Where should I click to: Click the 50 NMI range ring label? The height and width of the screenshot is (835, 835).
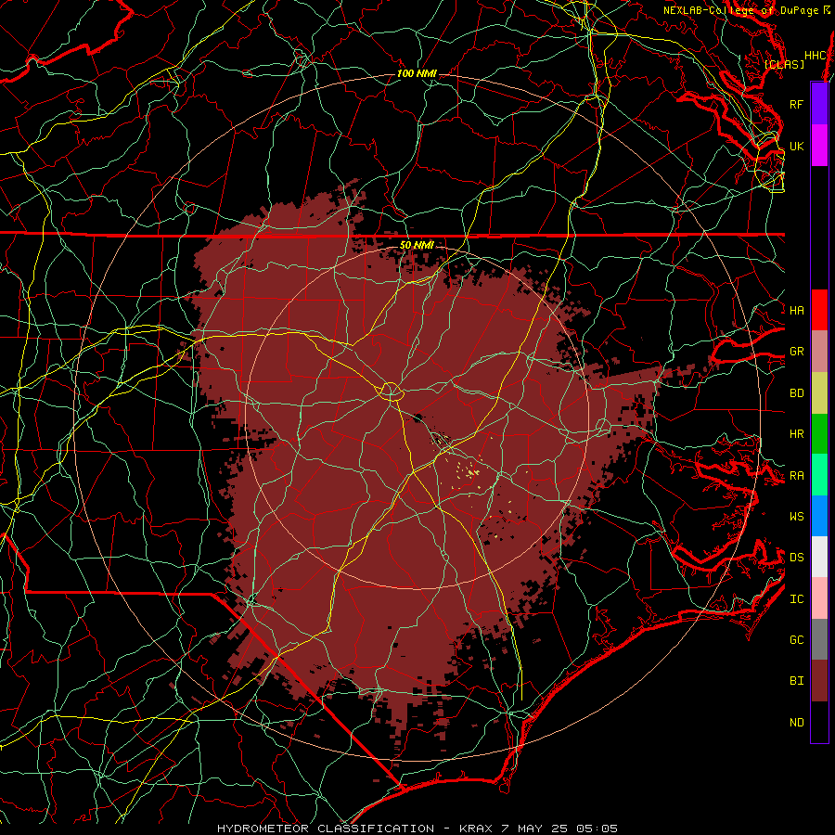point(417,245)
